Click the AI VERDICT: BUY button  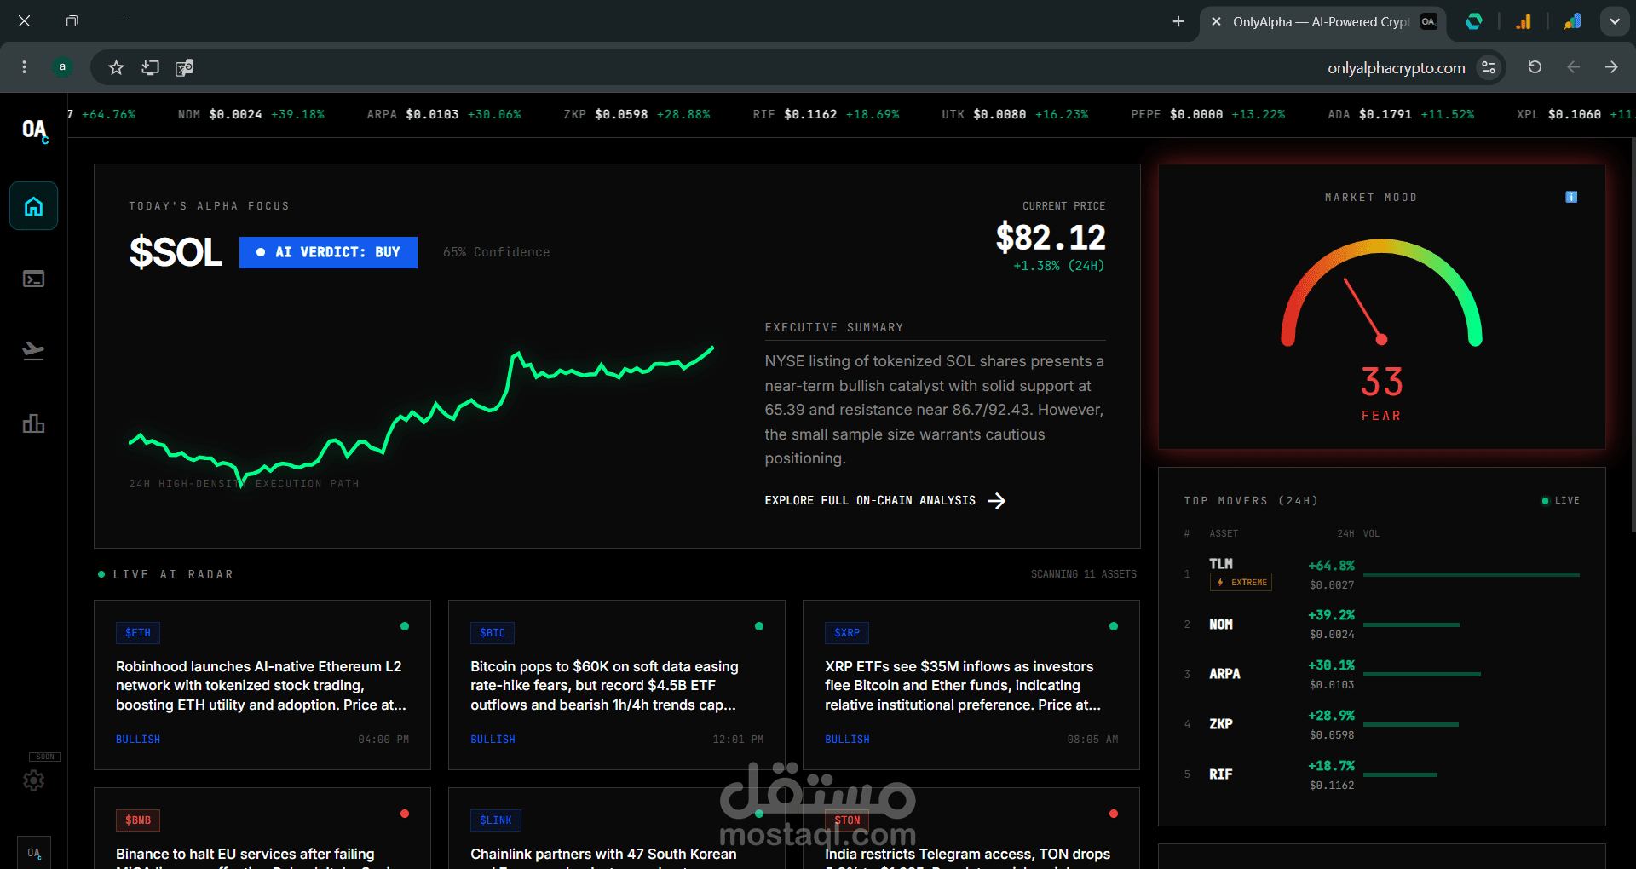328,252
